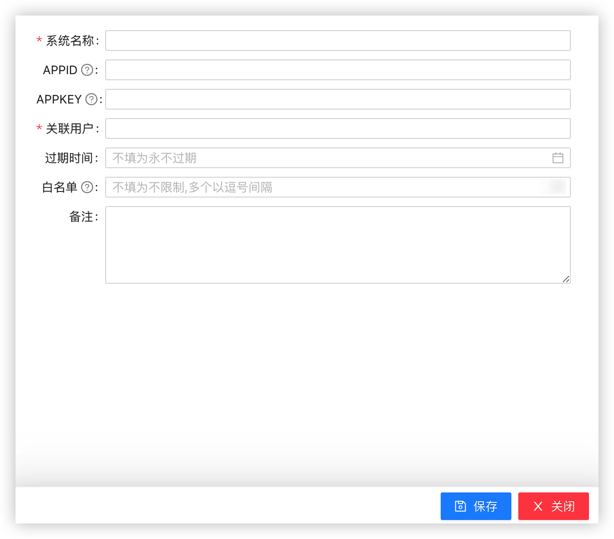614x539 pixels.
Task: Click the 白名单 help question-mark icon
Action: click(87, 187)
